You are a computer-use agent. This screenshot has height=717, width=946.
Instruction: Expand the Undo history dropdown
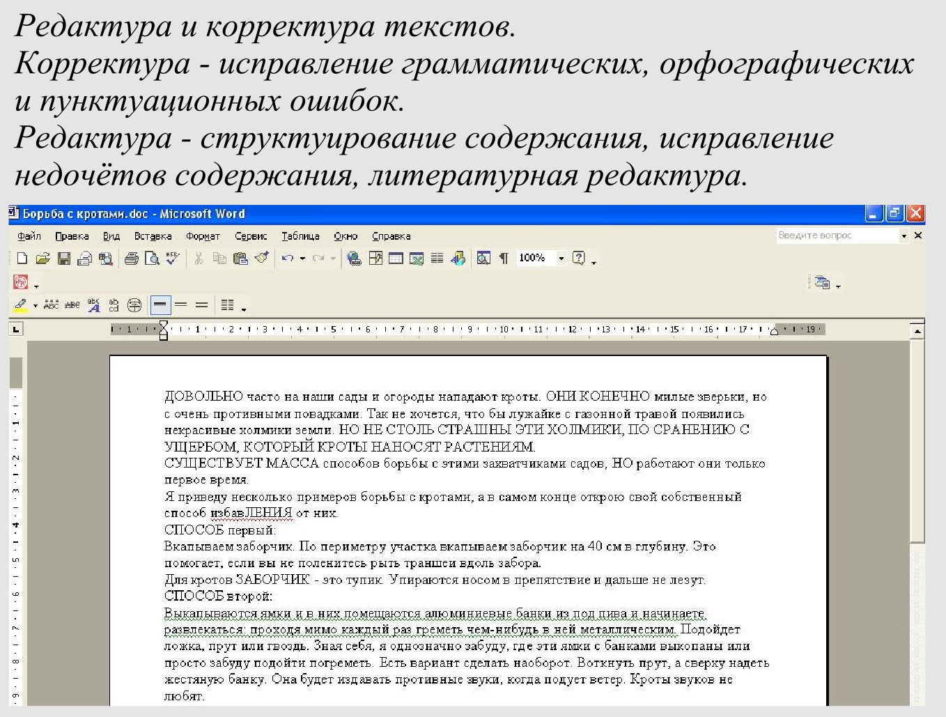click(x=301, y=258)
